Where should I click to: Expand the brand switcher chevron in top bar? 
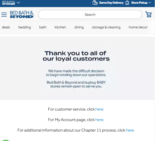pos(18,2)
